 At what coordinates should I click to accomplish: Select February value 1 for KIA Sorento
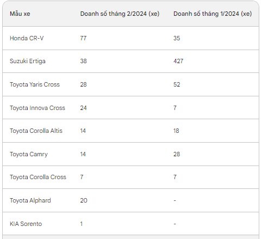coord(82,224)
